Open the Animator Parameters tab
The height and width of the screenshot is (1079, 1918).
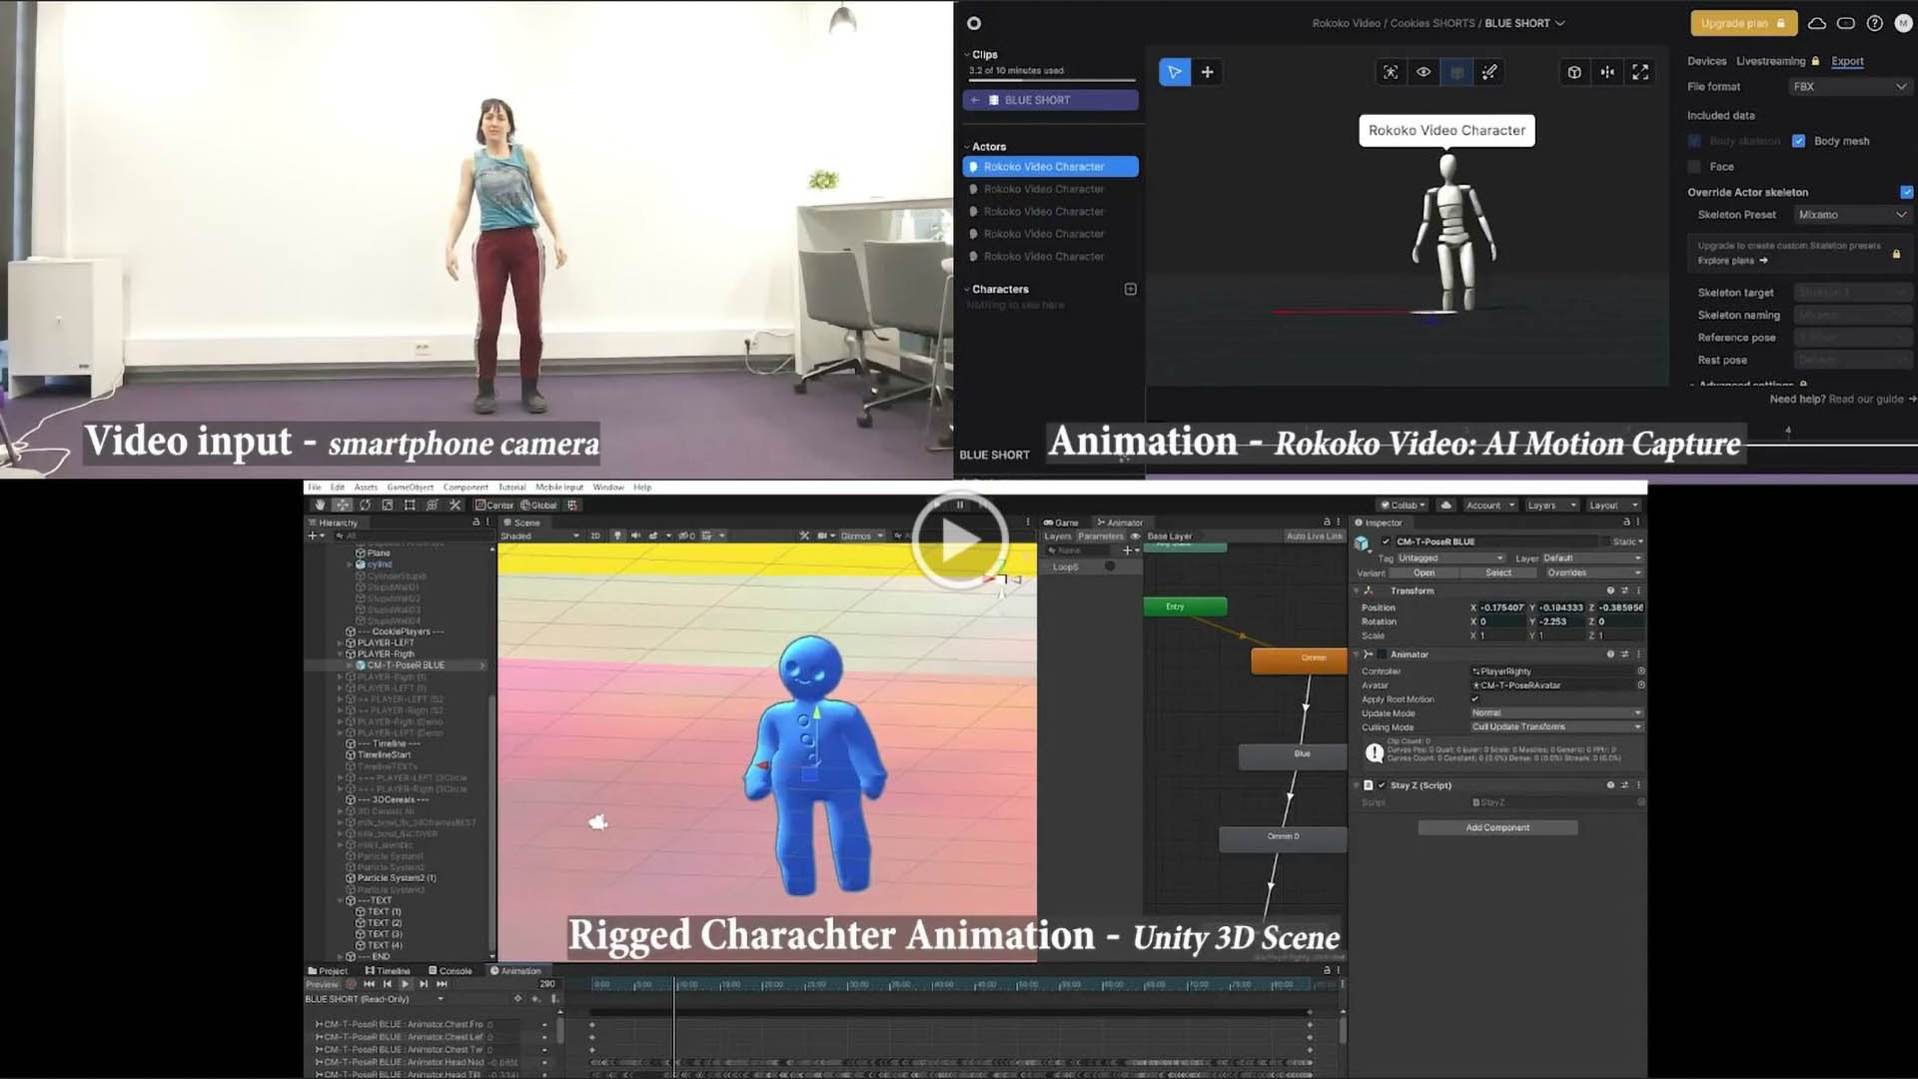click(x=1101, y=537)
